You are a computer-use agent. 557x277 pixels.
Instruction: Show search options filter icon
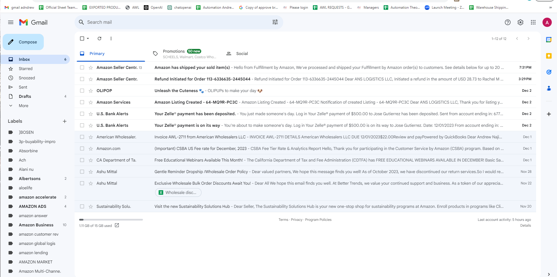[x=275, y=22]
